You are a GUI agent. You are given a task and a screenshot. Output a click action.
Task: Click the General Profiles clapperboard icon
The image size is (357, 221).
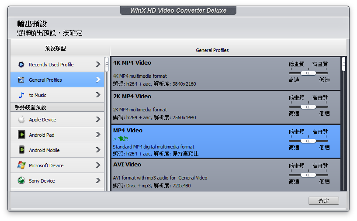[x=21, y=80]
